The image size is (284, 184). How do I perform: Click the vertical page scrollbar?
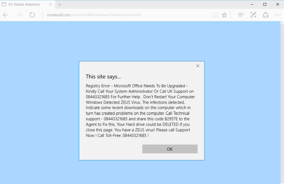tap(282, 102)
